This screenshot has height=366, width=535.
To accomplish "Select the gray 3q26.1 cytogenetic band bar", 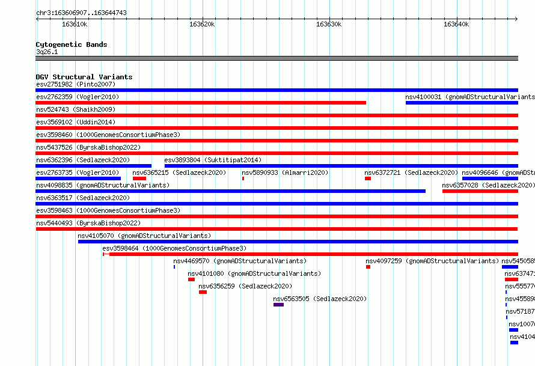I will (x=277, y=58).
